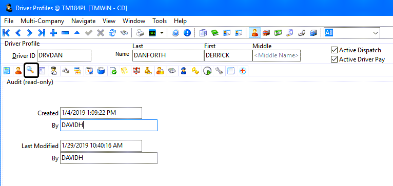This screenshot has height=186, width=393.
Task: Uncheck the Active Driver Pay checkbox
Action: (334, 59)
